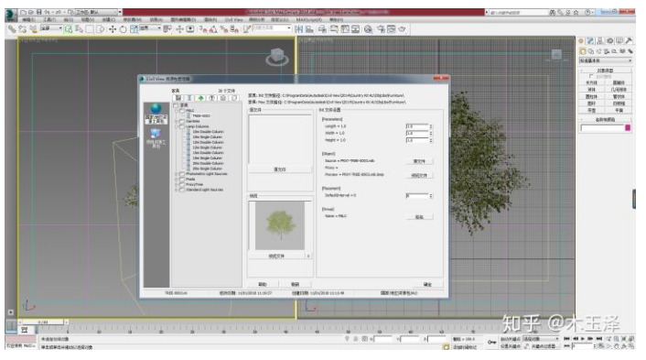Click the Lights category icon in Create panel

tap(598, 51)
